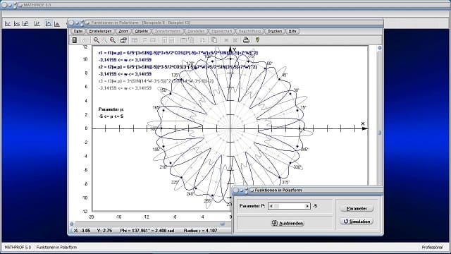Open the Objekte menu
This screenshot has height=254, width=451.
pyautogui.click(x=142, y=31)
